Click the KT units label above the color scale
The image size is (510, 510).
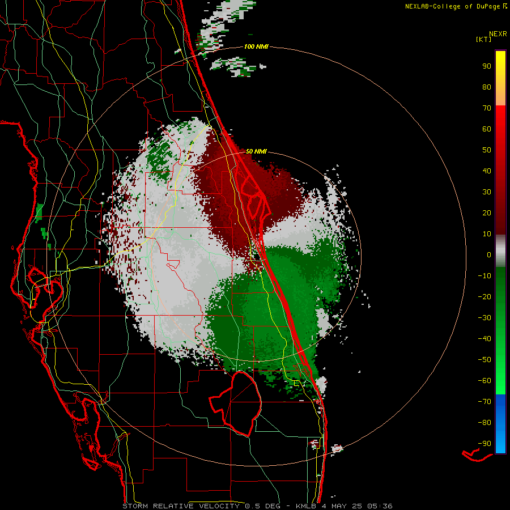coord(484,39)
